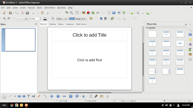Insert a table via toolbar icon
This screenshot has height=108, width=193.
(77, 13)
